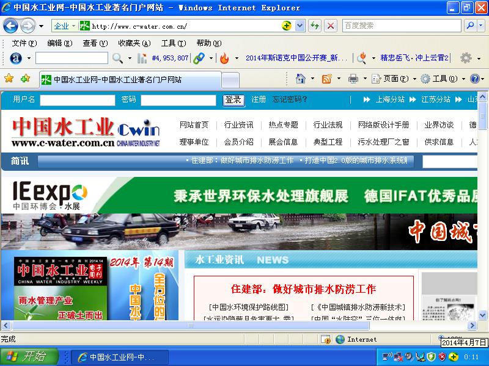Open the 文件(F) menu
The image size is (489, 366).
pos(24,43)
